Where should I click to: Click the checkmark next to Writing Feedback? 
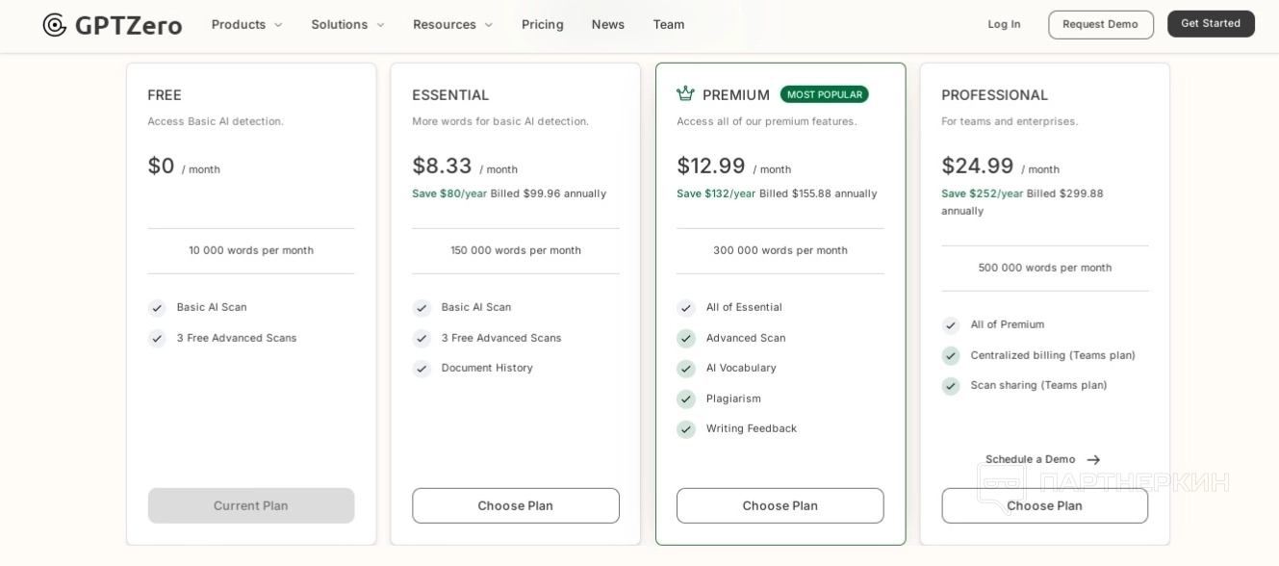(686, 429)
